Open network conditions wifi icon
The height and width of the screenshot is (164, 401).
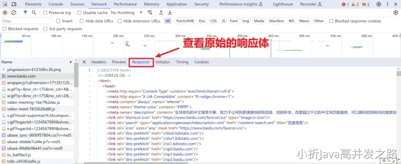(150, 13)
